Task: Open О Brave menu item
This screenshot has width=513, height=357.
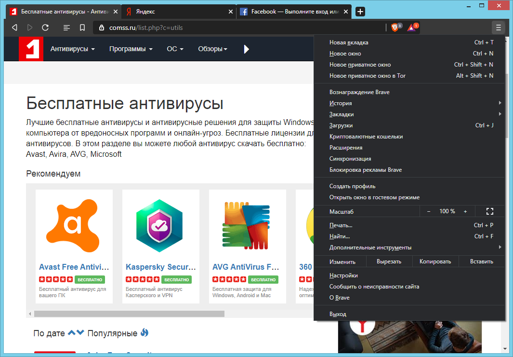Action: 409,298
